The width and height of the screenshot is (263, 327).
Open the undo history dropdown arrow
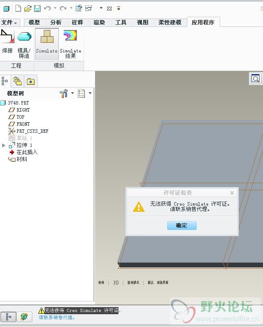coord(55,8)
